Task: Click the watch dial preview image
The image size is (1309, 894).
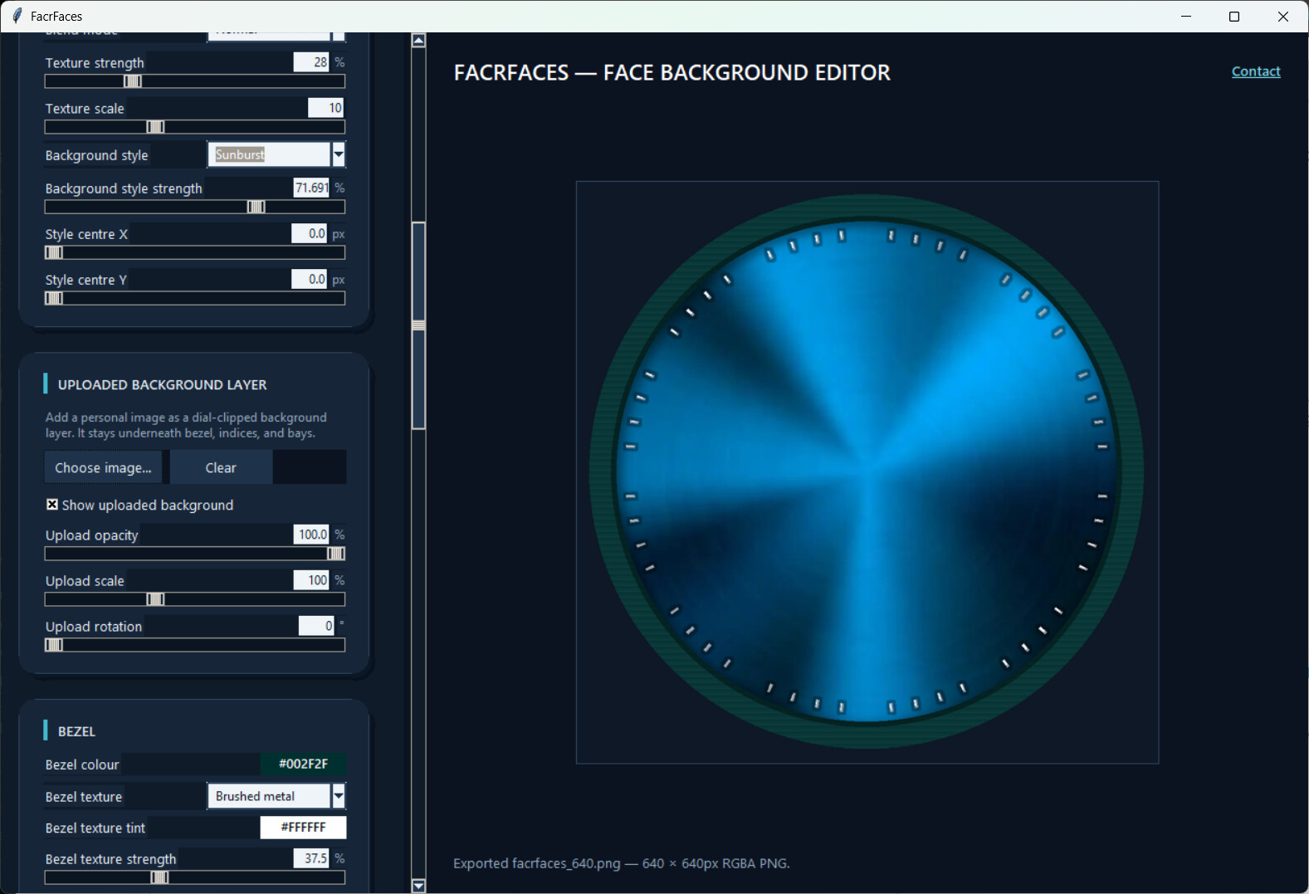Action: 867,472
